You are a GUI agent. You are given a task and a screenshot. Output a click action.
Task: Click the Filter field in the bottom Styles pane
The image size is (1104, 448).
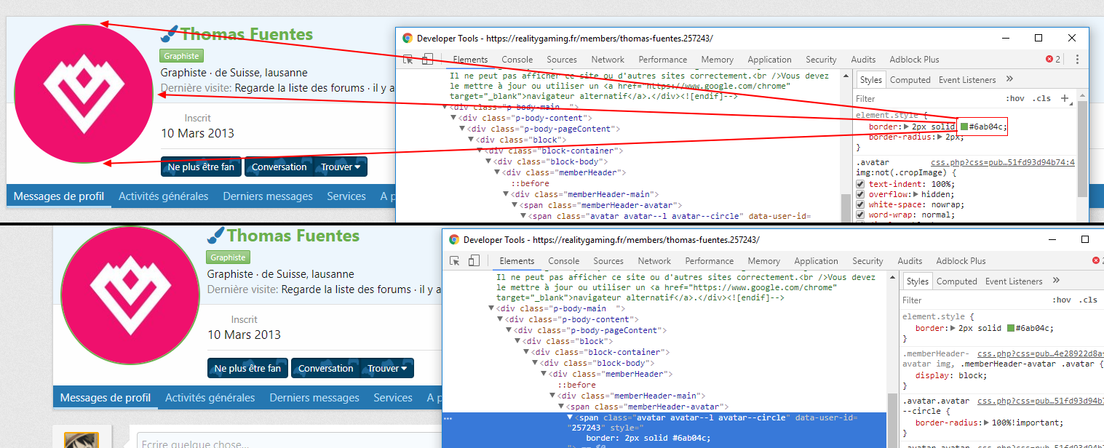pyautogui.click(x=973, y=300)
